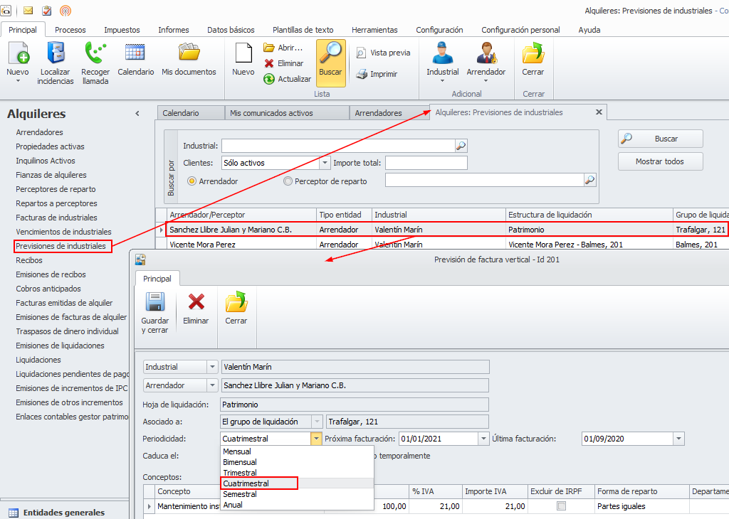Click Entidades generales panel icon

[14, 513]
